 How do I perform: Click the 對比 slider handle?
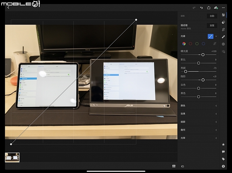click(198, 63)
